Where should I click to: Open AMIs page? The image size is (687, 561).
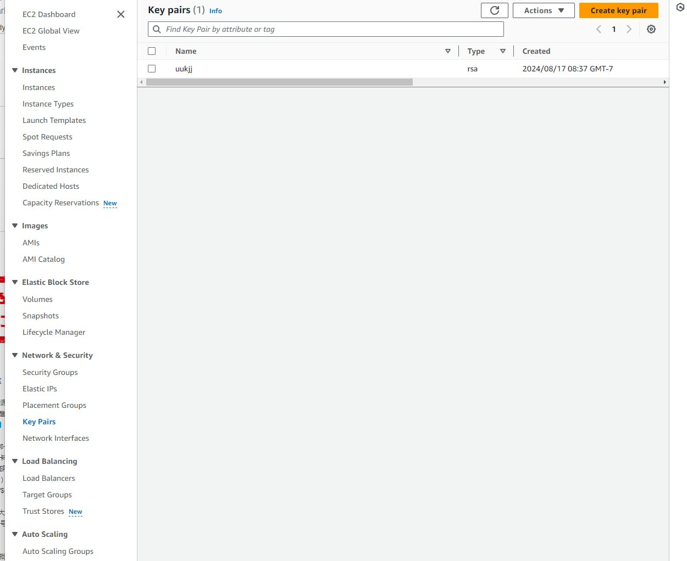pyautogui.click(x=31, y=243)
